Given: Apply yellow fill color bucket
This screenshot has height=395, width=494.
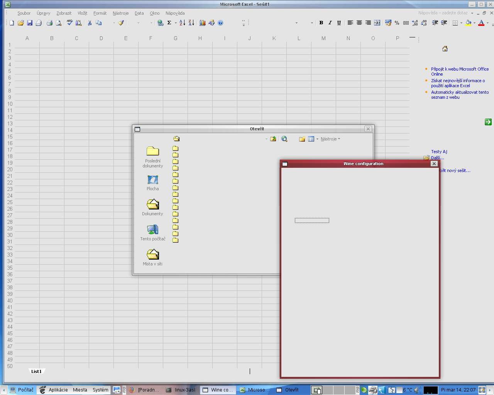Looking at the screenshot, I should [x=468, y=23].
